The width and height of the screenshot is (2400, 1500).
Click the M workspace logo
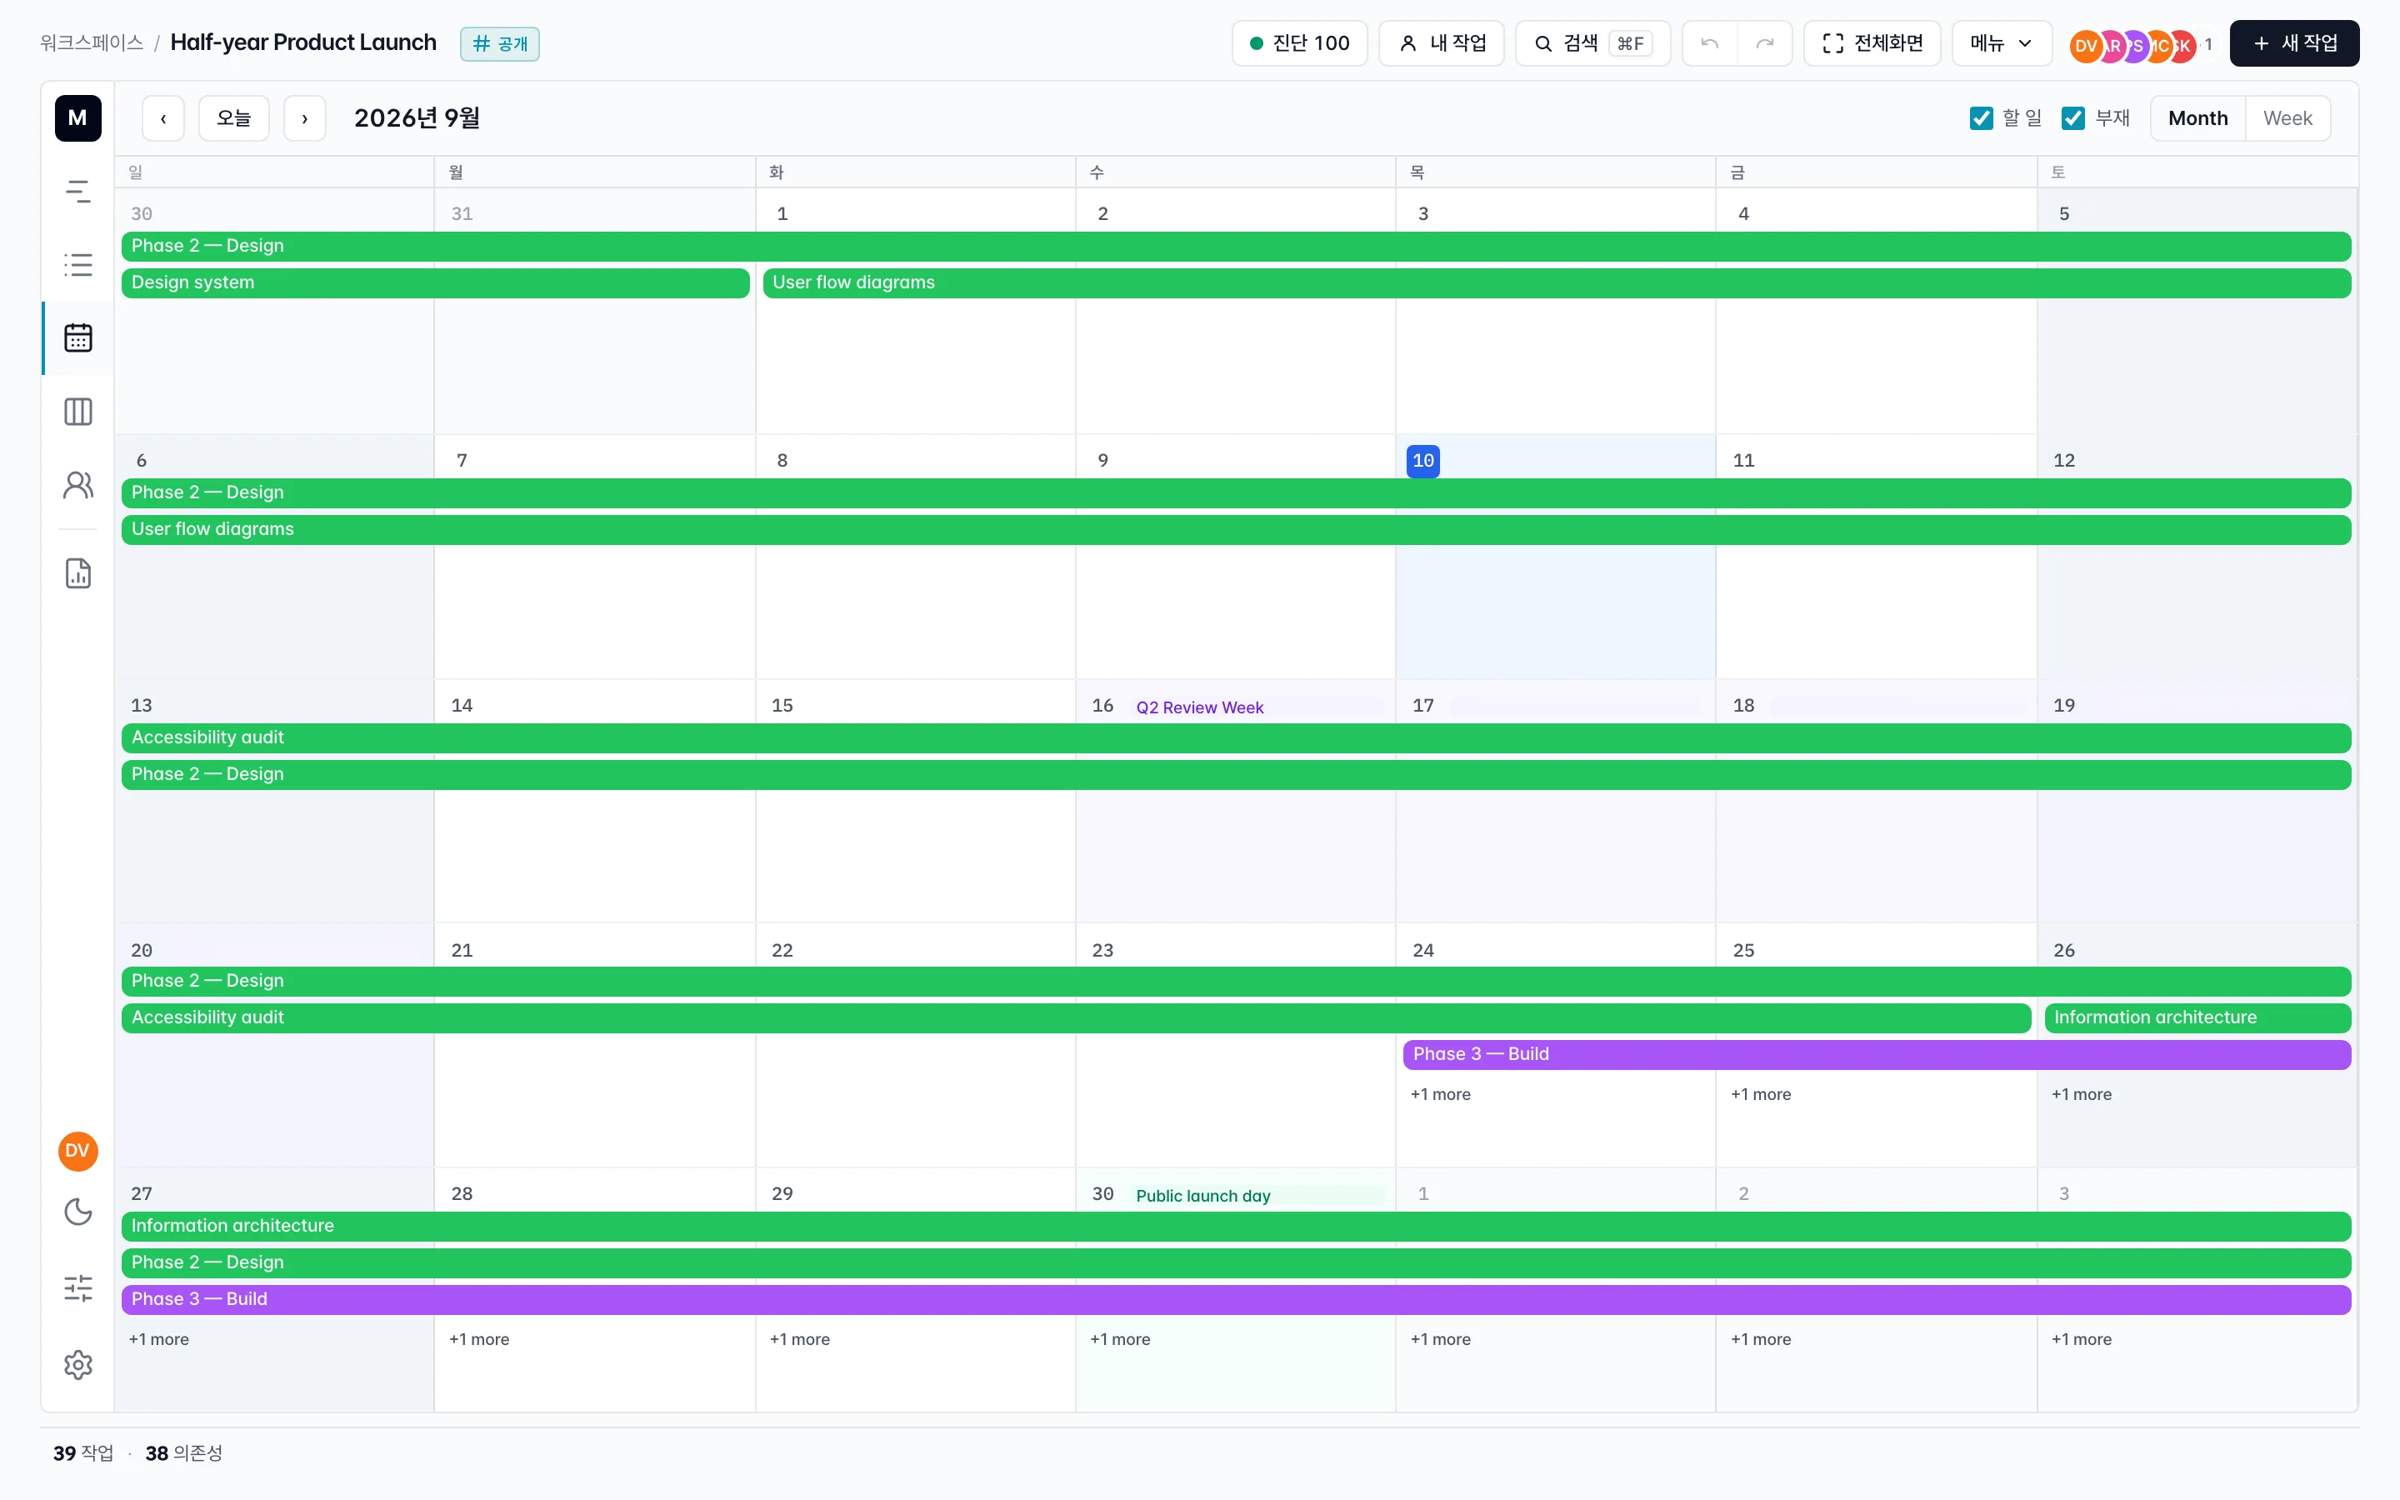77,118
